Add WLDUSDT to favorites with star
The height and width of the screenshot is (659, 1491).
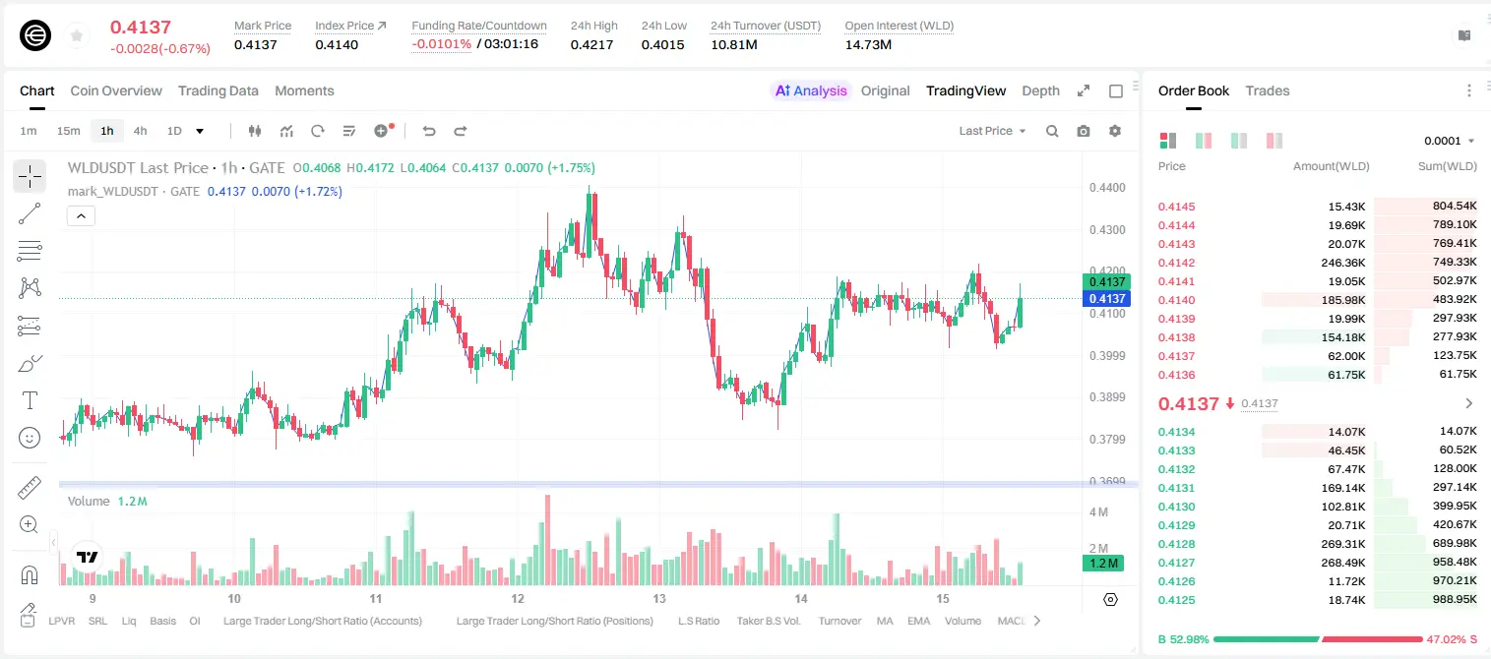click(x=77, y=35)
